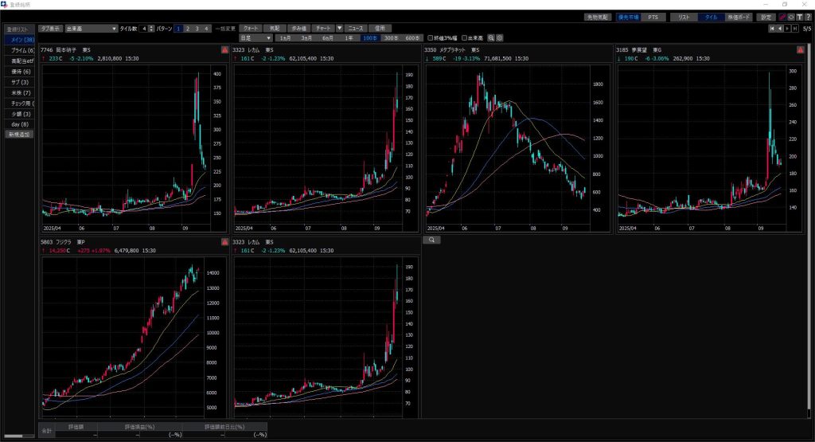Screen dimensions: 815x442
Task: Click the pink eraser icon at top right
Action: [x=782, y=17]
